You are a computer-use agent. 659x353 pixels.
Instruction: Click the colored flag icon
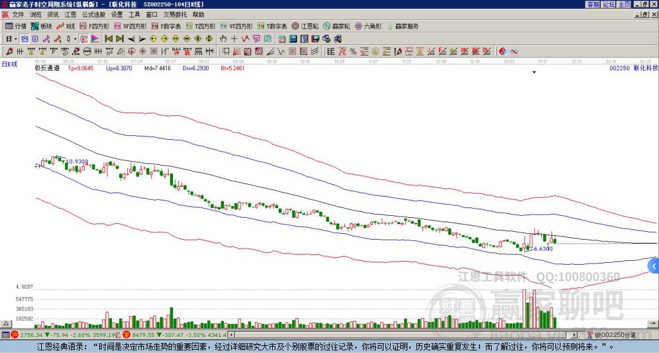tap(95, 39)
